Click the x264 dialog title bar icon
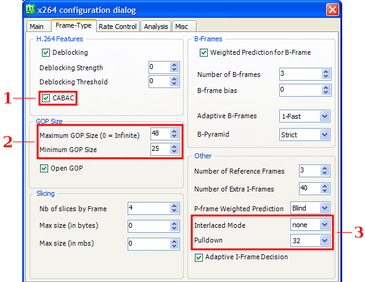 click(x=30, y=9)
